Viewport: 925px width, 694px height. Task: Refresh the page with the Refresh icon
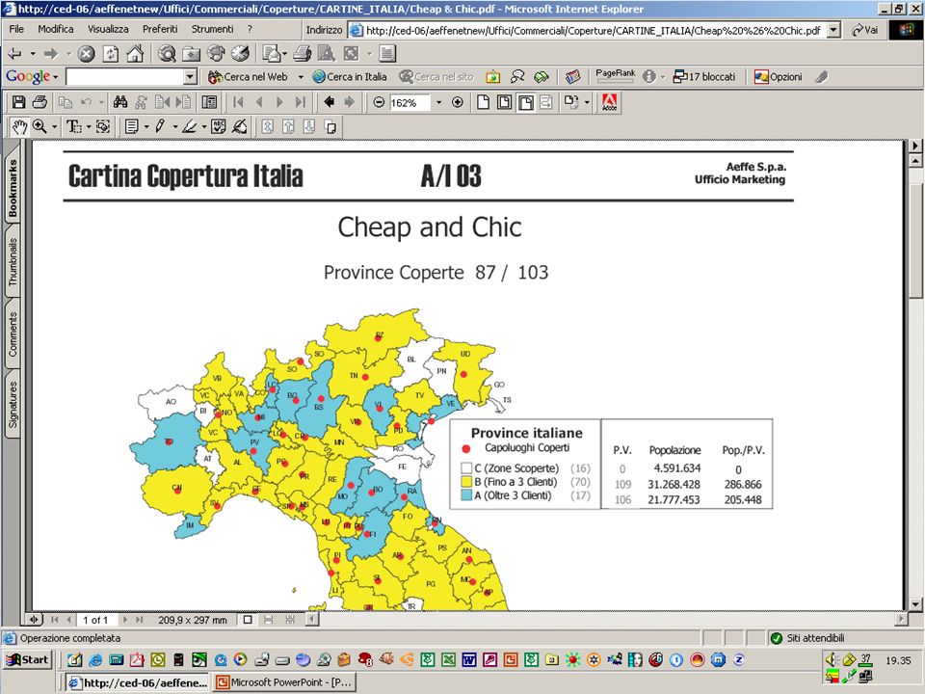click(x=111, y=54)
